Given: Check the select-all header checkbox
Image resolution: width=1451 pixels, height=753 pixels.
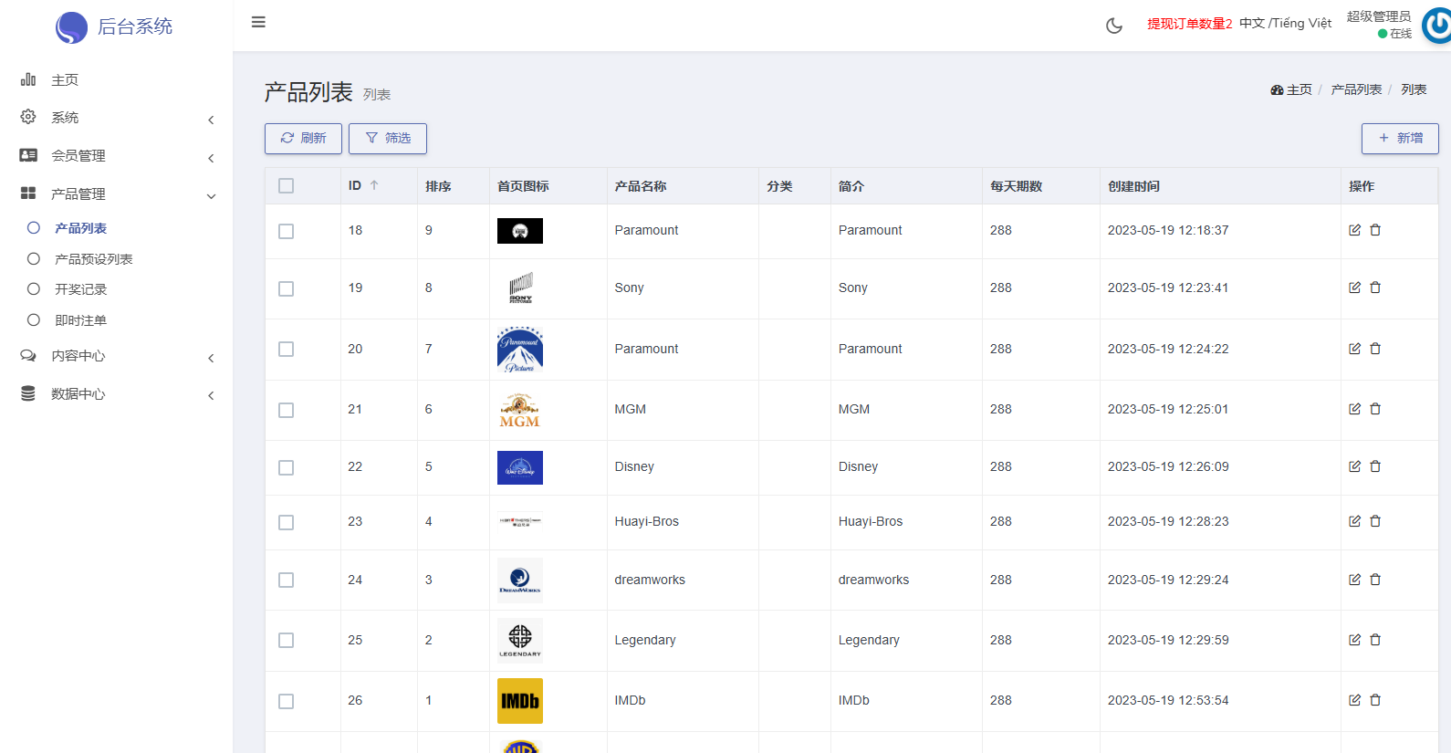Looking at the screenshot, I should pyautogui.click(x=287, y=186).
